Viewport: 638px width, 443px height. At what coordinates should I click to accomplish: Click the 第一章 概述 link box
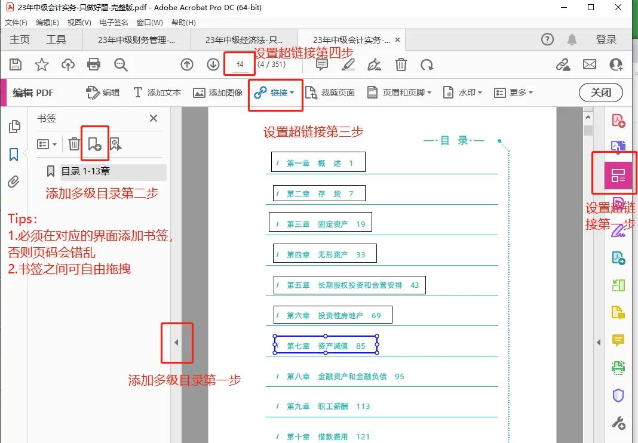click(318, 162)
